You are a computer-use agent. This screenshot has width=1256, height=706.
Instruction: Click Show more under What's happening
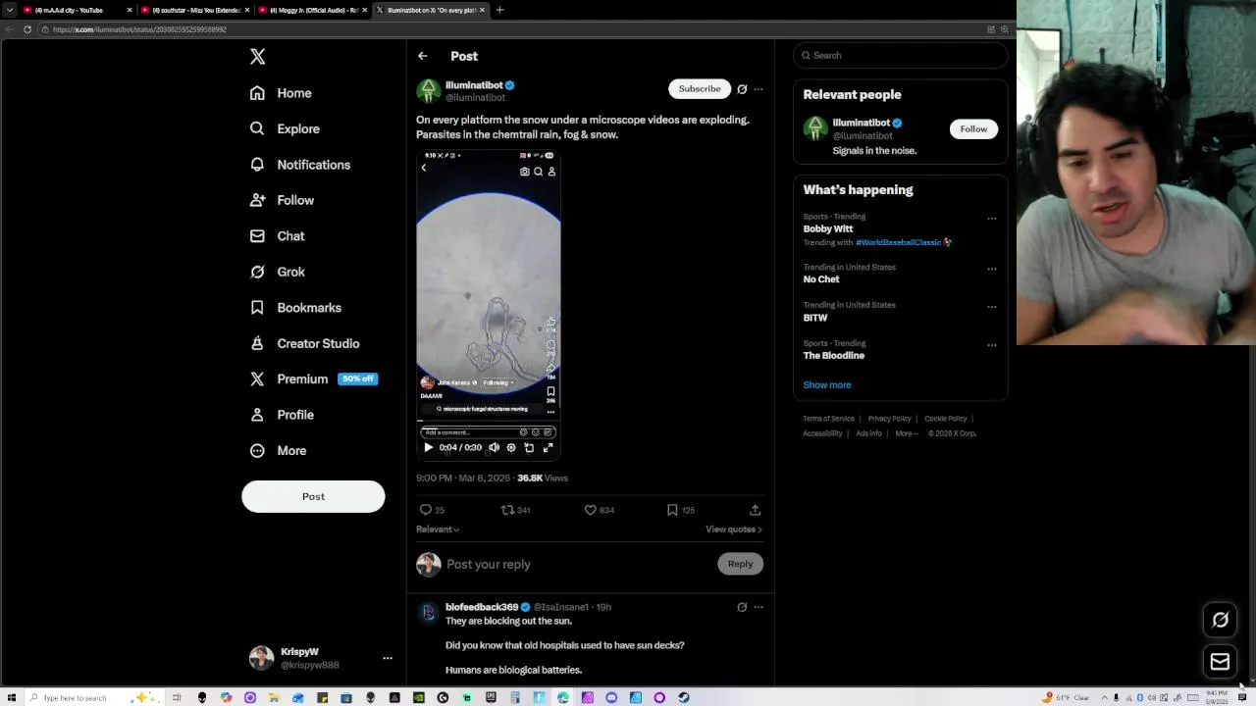click(827, 385)
